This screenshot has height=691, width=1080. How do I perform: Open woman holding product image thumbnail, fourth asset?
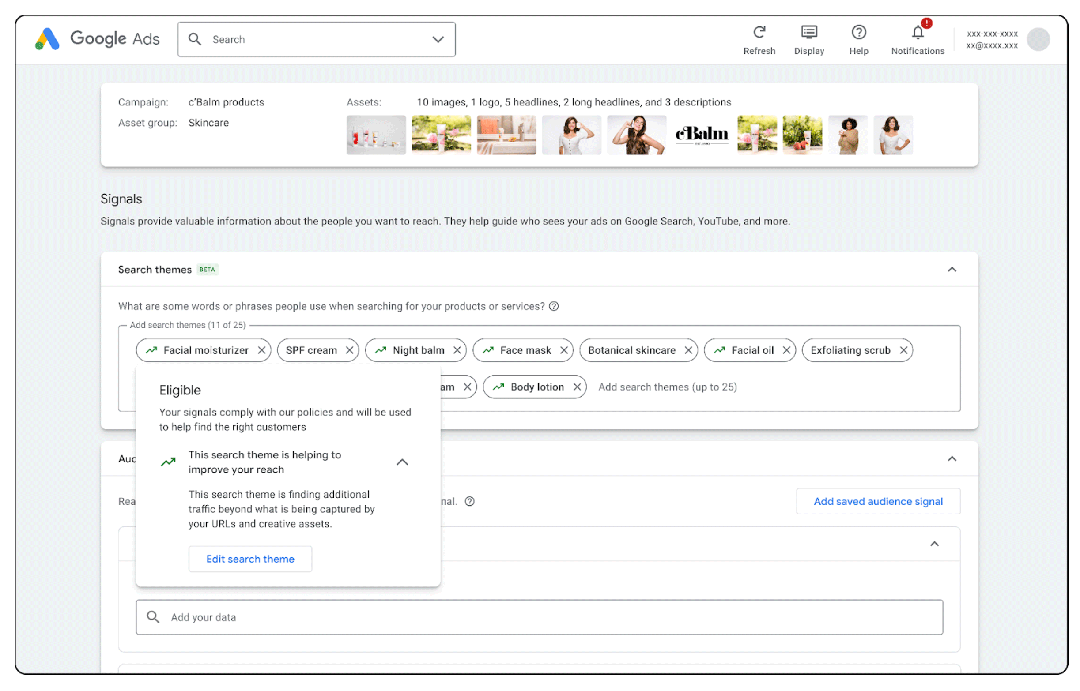(x=571, y=135)
